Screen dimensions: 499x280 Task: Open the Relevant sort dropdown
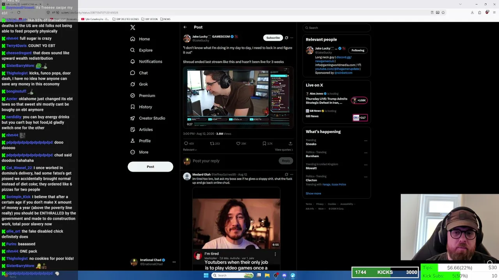click(190, 150)
